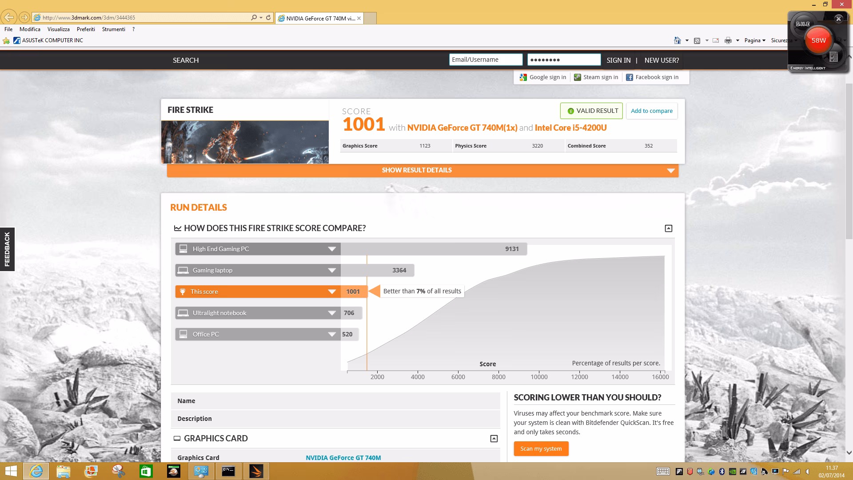Click the volume speaker tray icon

click(807, 472)
